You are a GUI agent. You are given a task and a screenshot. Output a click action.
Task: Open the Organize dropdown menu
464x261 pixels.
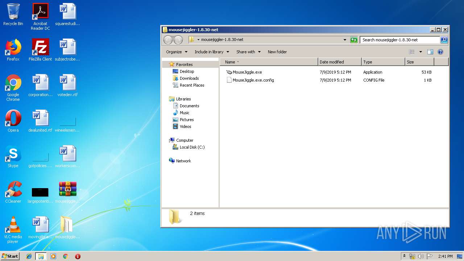point(177,52)
